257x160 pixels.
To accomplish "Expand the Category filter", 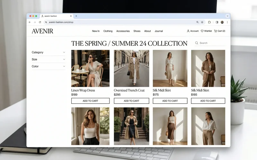I will pos(48,52).
